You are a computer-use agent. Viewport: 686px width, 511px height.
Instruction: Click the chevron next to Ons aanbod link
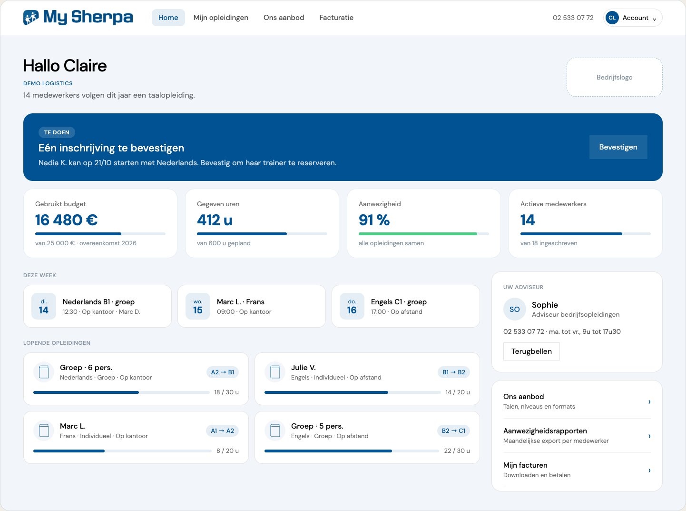click(x=649, y=401)
